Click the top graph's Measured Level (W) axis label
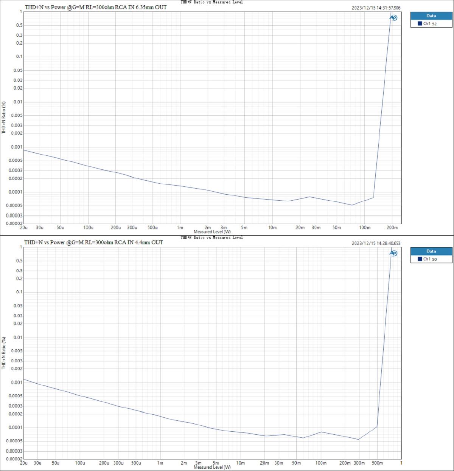This screenshot has height=471, width=454. pos(212,231)
